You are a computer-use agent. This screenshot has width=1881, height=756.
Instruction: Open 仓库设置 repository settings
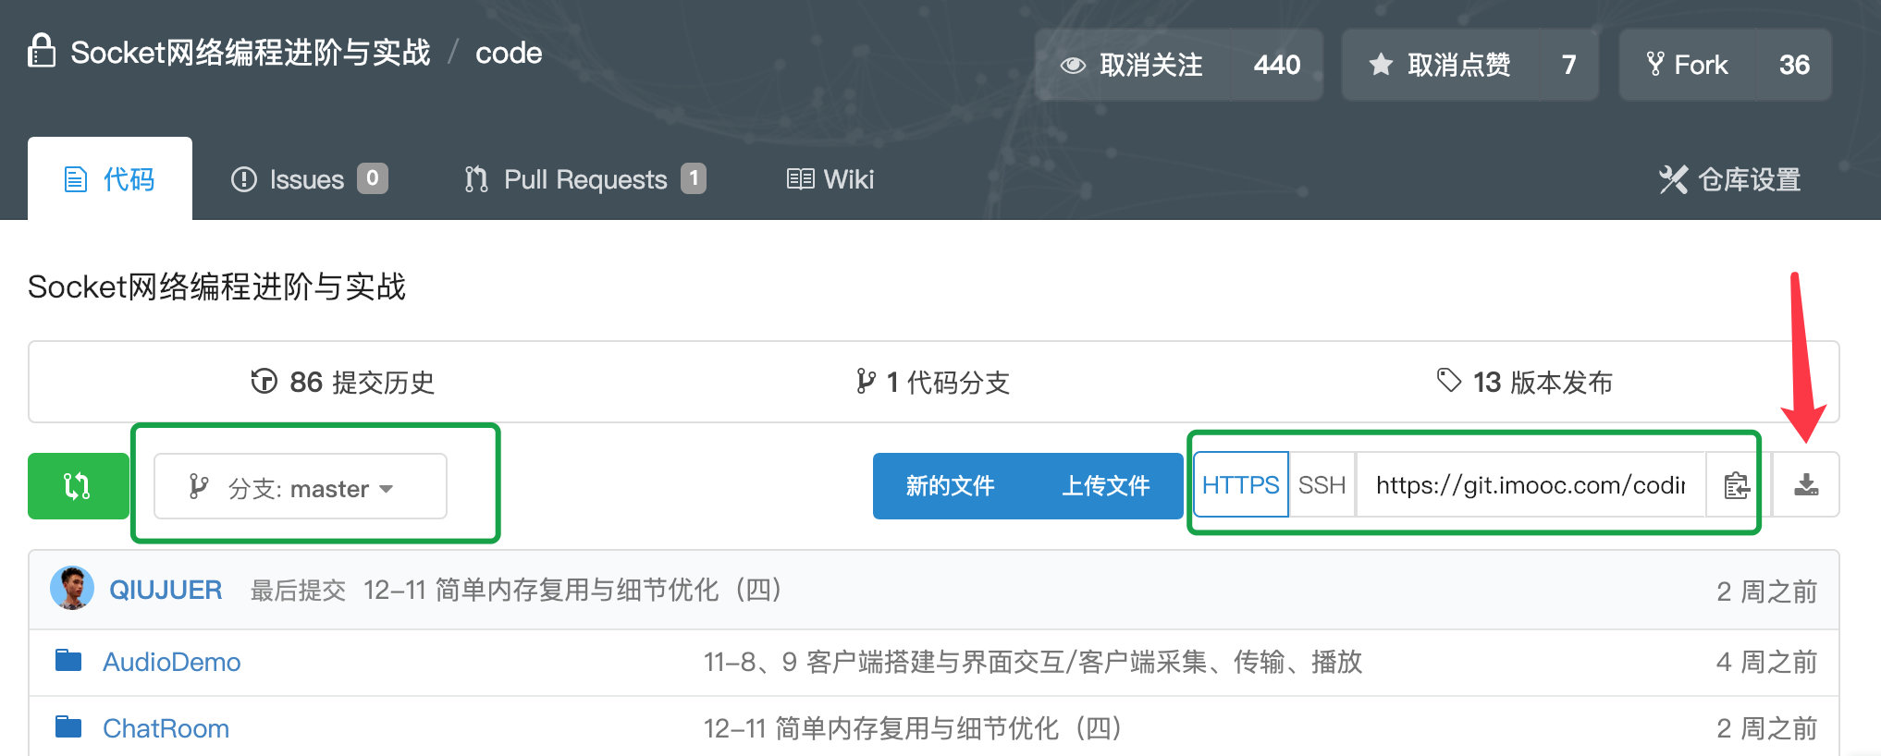pos(1729,179)
